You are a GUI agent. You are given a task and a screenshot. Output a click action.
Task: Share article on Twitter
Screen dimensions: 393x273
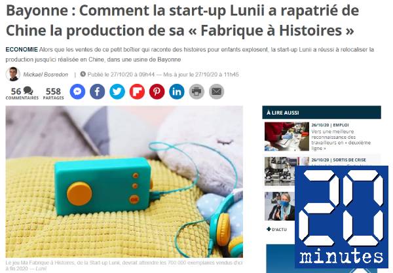coord(117,92)
